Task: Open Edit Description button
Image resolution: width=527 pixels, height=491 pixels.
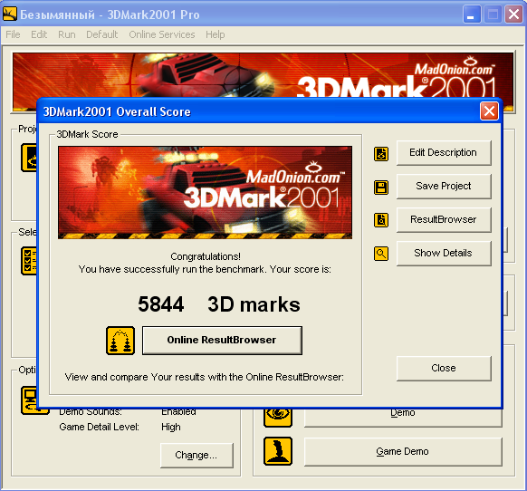Action: pyautogui.click(x=444, y=153)
